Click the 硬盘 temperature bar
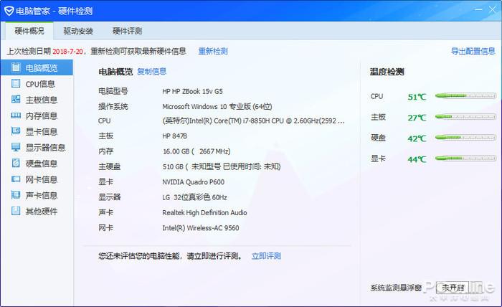The width and height of the screenshot is (502, 307). click(466, 138)
